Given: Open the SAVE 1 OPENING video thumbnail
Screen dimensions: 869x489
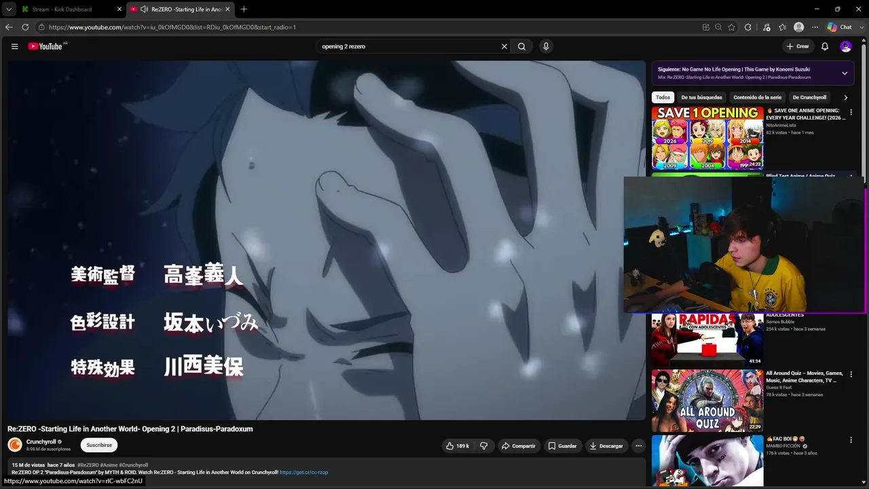Looking at the screenshot, I should click(707, 138).
